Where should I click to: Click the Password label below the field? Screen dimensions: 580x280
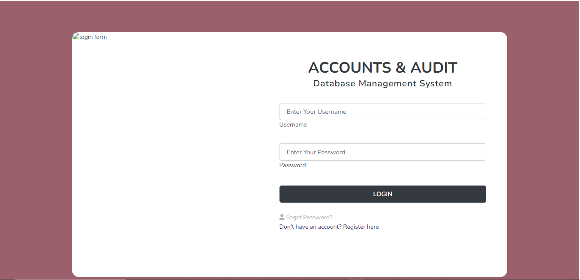[x=292, y=165]
